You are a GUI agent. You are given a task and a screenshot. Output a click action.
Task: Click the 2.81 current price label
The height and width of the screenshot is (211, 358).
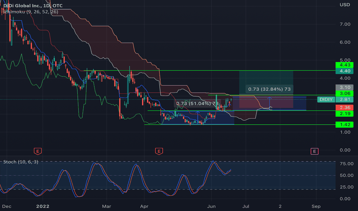(344, 99)
